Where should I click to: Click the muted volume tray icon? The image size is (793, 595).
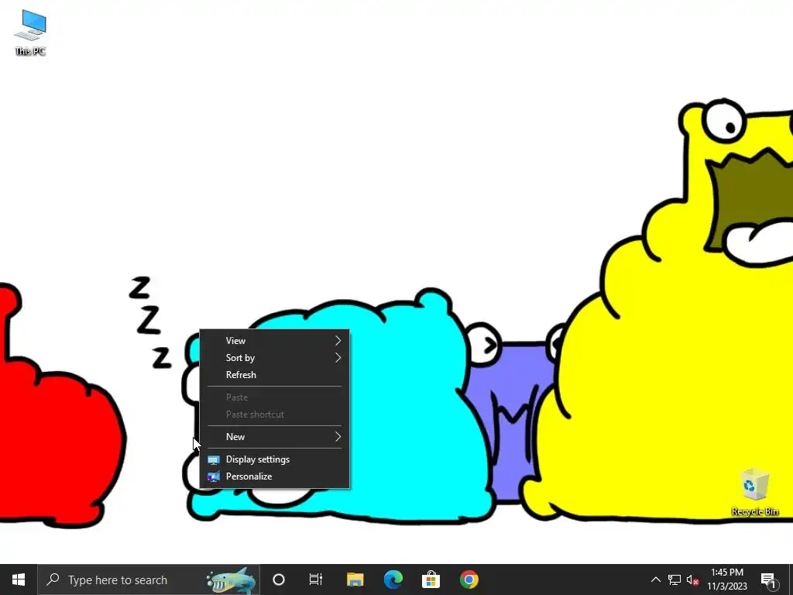click(693, 580)
